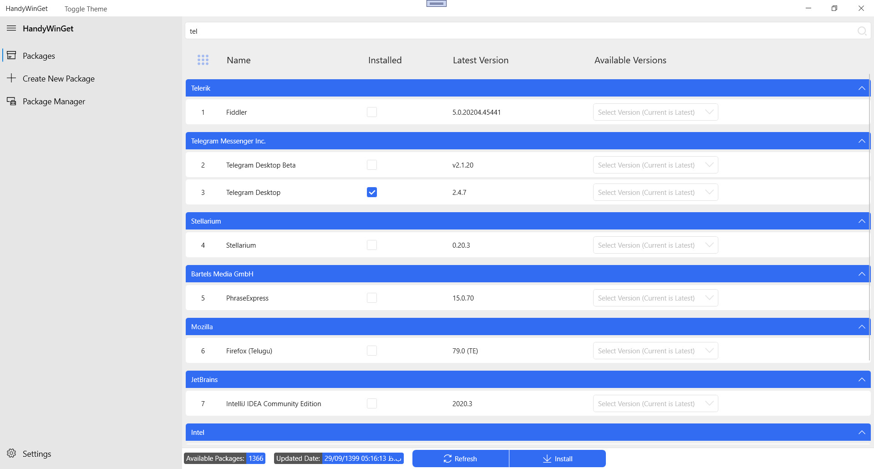Select the PhraseExpress row name
The image size is (874, 469).
pyautogui.click(x=247, y=298)
